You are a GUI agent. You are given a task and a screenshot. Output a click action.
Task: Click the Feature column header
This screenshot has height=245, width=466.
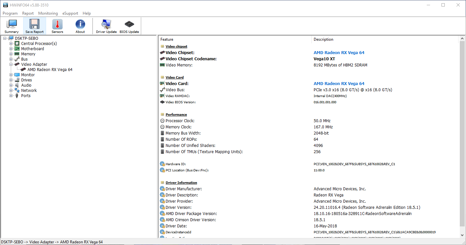point(235,39)
